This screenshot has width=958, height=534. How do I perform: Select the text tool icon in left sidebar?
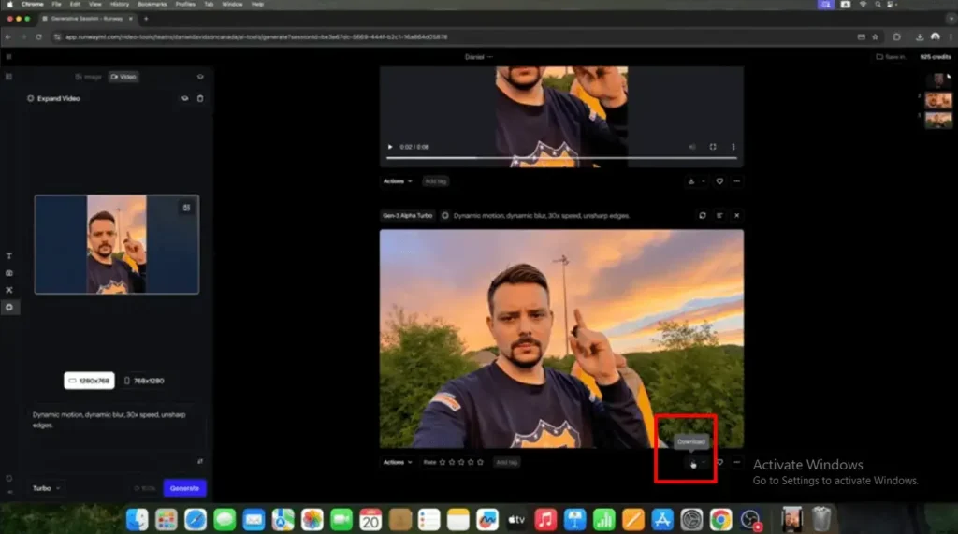9,256
